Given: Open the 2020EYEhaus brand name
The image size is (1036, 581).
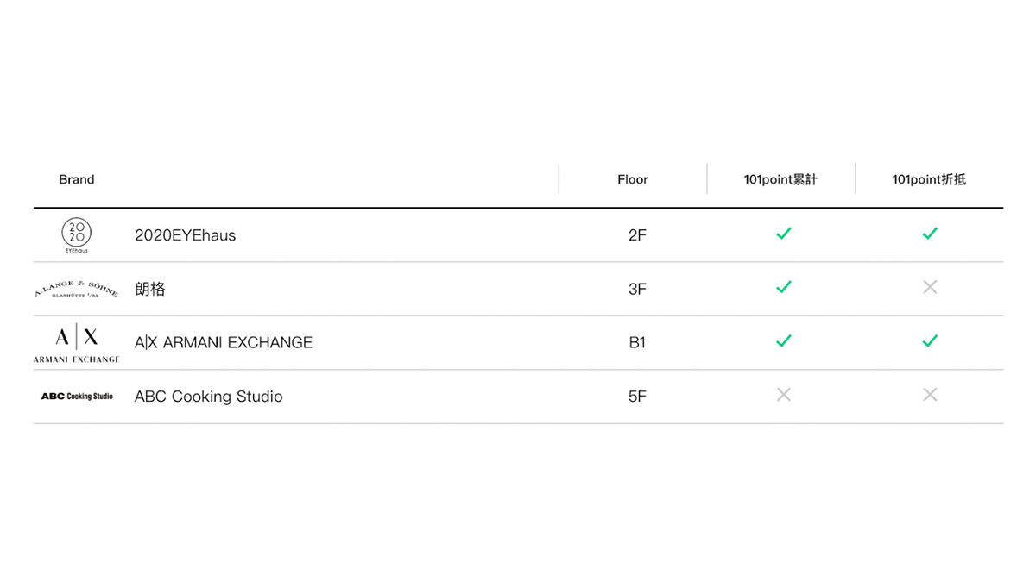Looking at the screenshot, I should [185, 235].
